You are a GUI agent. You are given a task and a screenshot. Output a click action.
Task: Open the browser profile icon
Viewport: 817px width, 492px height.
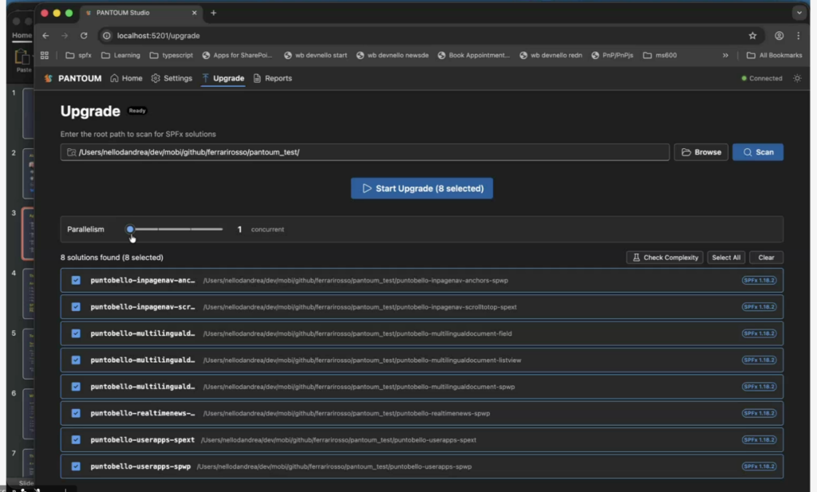point(779,36)
